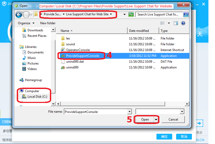The height and width of the screenshot is (144, 215).
Task: Close the Open dialog with red X
Action: [x=183, y=4]
